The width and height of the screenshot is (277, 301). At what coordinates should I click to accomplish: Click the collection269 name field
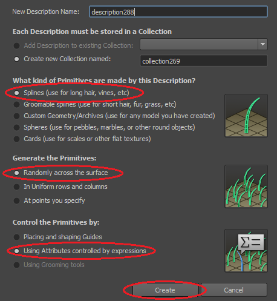pyautogui.click(x=204, y=61)
